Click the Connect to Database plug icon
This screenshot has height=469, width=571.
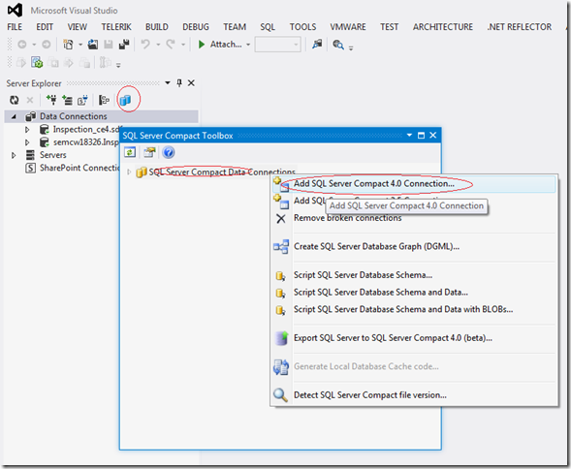tap(51, 100)
